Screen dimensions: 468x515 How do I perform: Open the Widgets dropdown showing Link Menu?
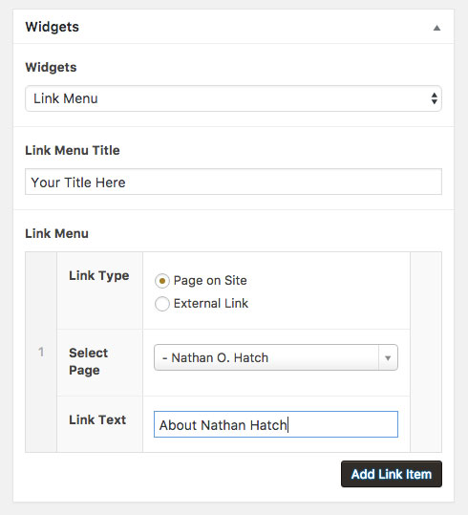(233, 98)
